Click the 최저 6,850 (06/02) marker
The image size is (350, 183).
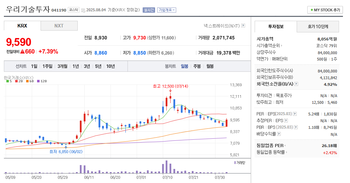(x=66, y=152)
